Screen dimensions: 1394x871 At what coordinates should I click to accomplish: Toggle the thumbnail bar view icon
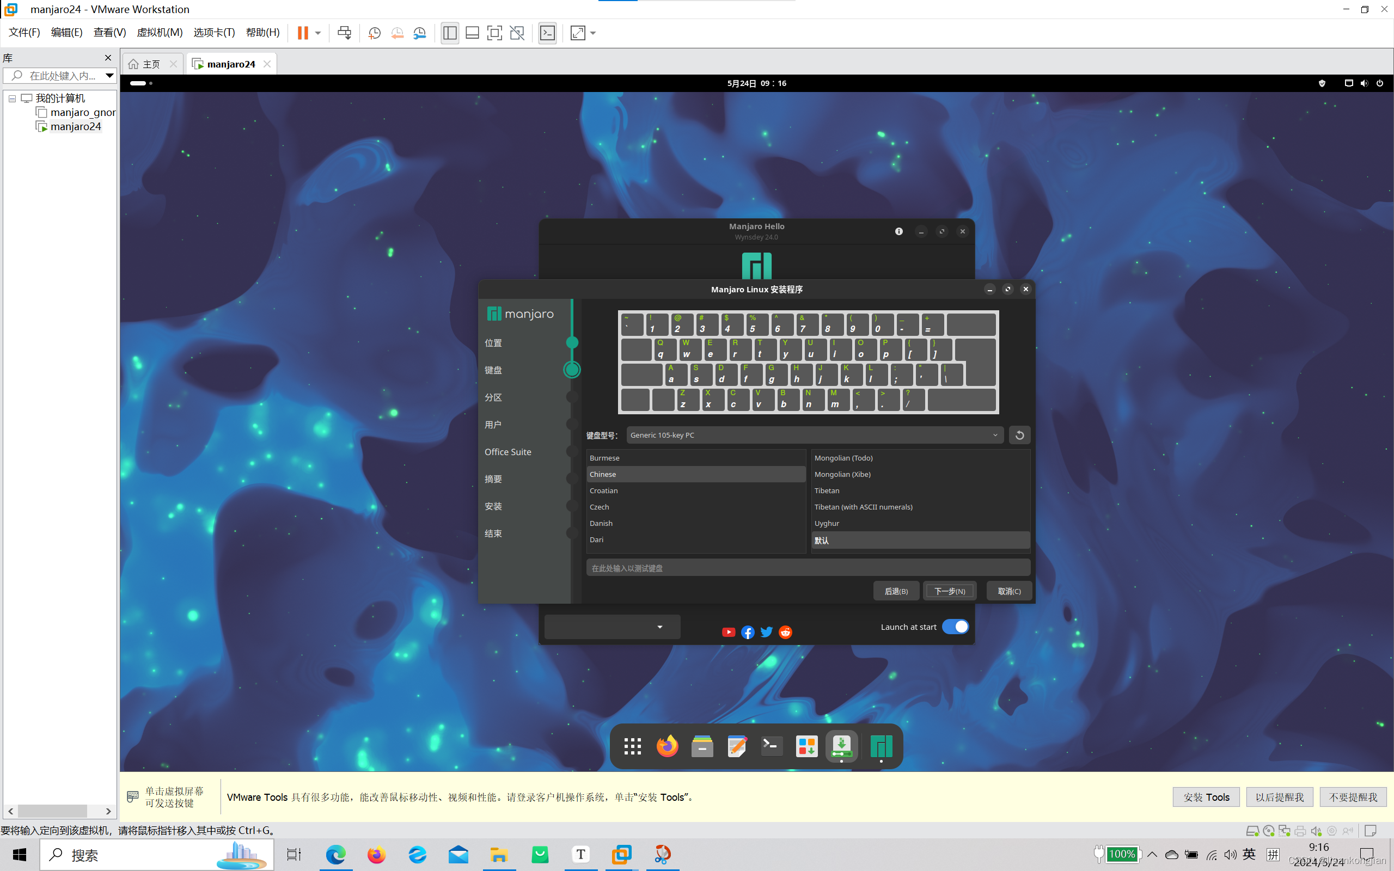[472, 33]
